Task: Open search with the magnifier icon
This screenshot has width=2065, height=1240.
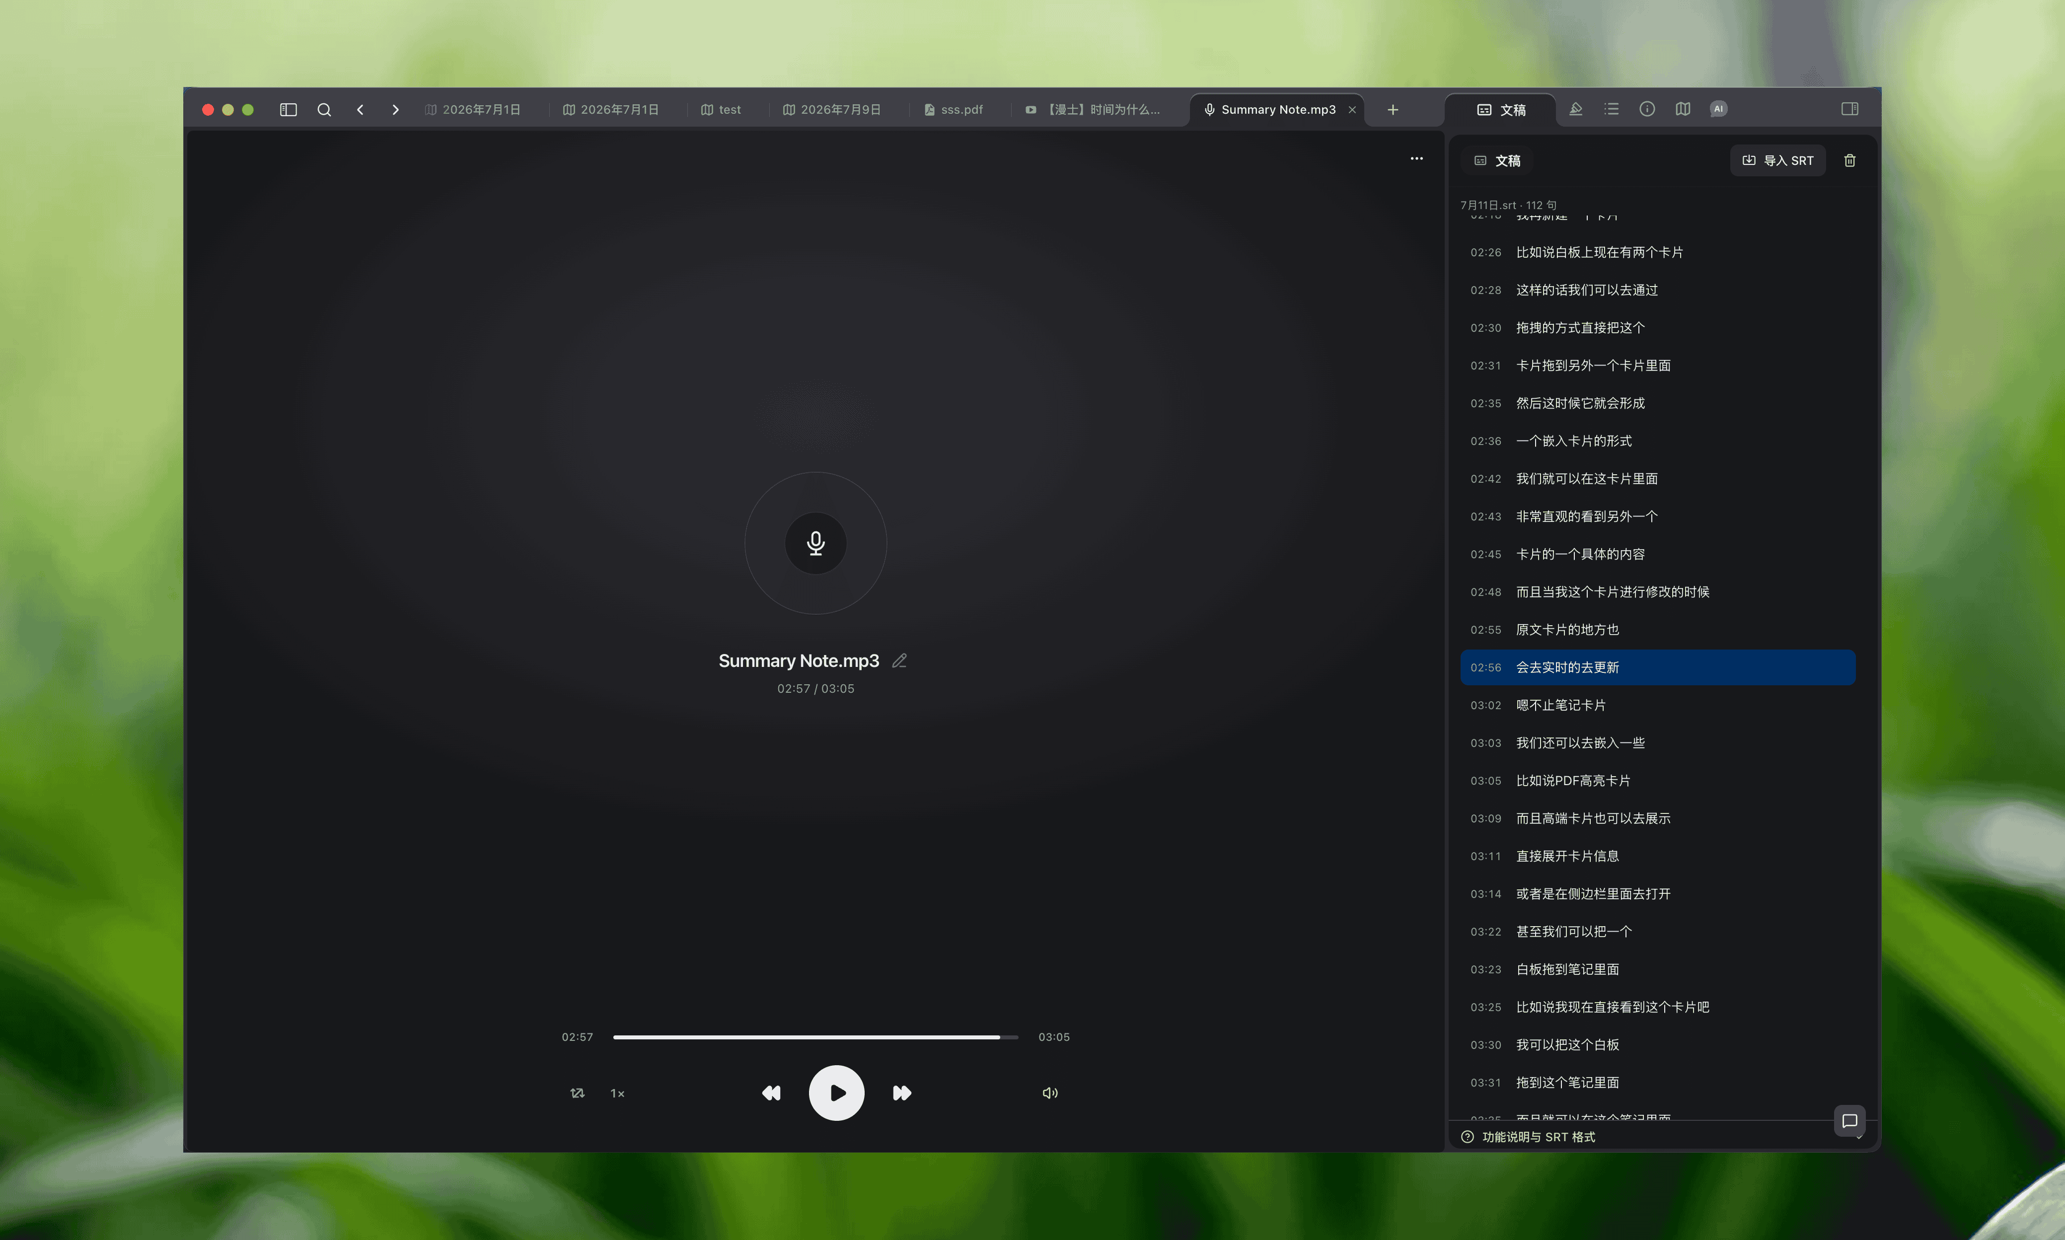Action: pyautogui.click(x=324, y=109)
